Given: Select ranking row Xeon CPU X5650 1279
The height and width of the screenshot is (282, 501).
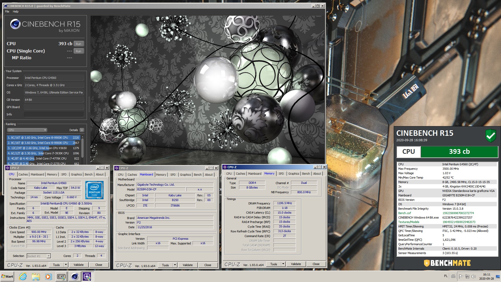Looking at the screenshot, I should click(x=43, y=148).
